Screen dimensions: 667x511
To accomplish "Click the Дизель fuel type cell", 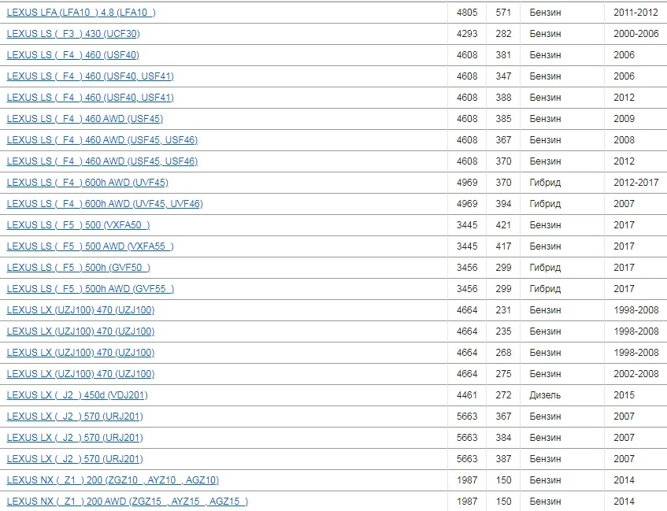I will [545, 395].
